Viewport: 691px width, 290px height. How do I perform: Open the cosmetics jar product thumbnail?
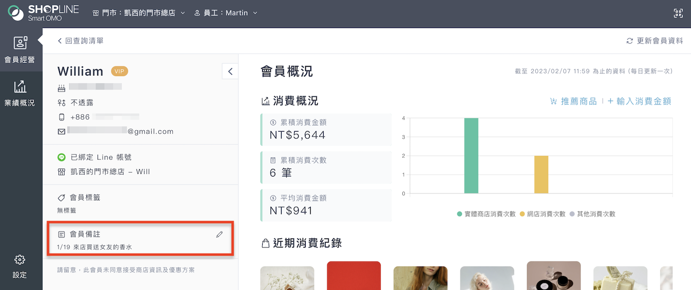coord(554,275)
